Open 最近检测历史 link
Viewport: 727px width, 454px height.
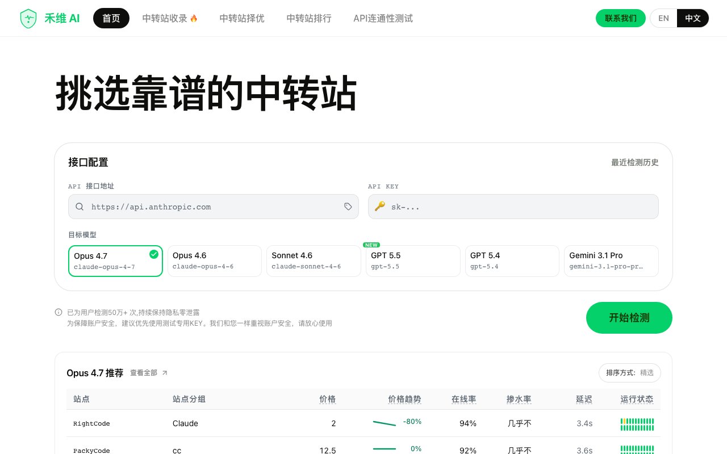pyautogui.click(x=635, y=162)
